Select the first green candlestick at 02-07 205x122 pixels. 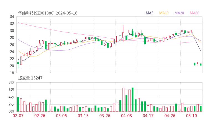tap(18, 63)
